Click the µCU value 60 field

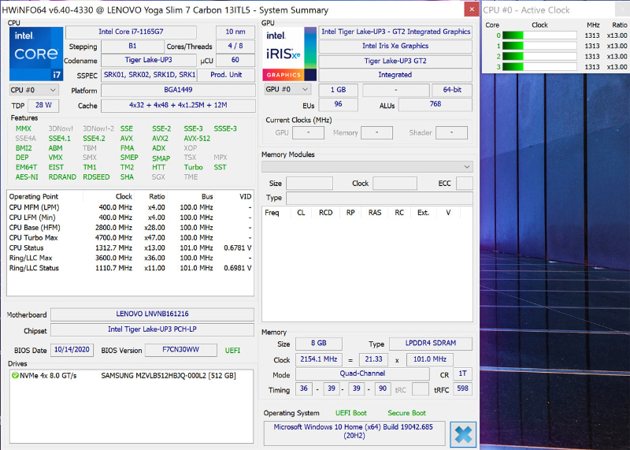pos(235,61)
